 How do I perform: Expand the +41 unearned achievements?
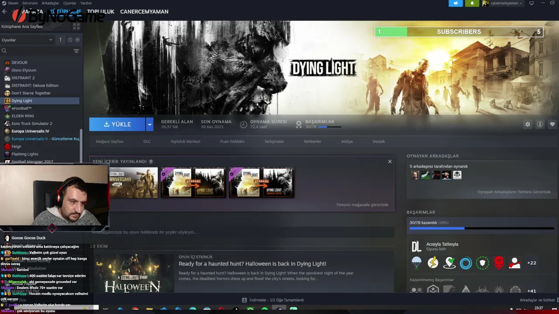[531, 291]
